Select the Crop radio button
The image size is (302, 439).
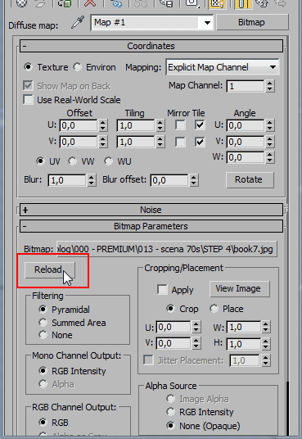(x=170, y=309)
